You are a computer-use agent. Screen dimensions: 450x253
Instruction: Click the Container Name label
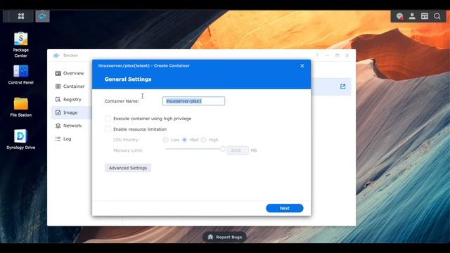[122, 101]
